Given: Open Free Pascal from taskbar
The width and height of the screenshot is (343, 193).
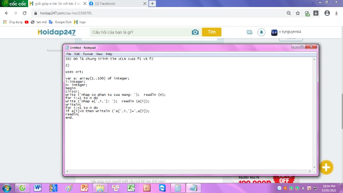Looking at the screenshot, I should (x=53, y=188).
